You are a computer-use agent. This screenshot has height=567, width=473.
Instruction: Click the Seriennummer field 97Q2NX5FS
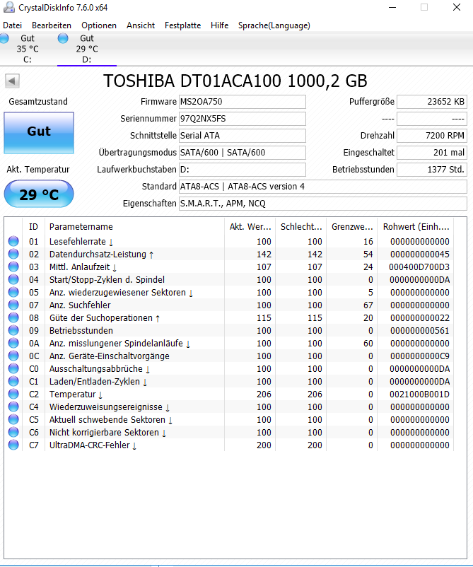coord(243,119)
